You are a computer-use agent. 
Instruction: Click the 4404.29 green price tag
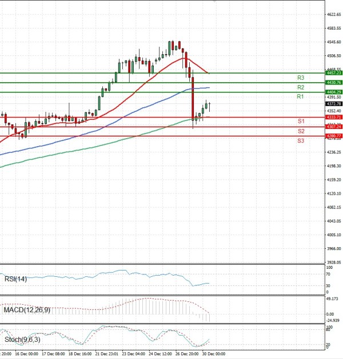tap(333, 92)
